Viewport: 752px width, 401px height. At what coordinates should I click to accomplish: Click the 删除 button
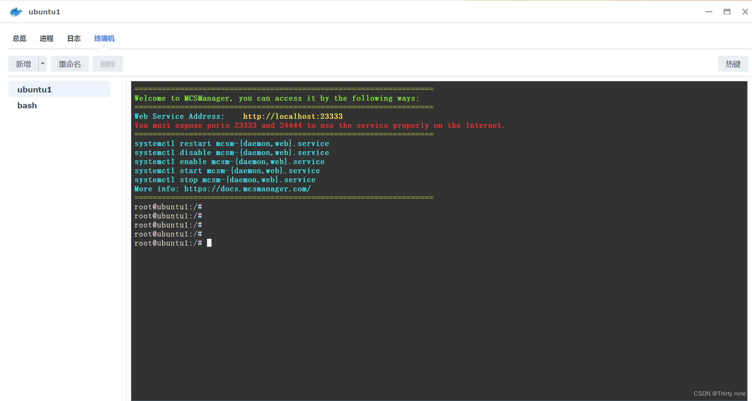coord(108,63)
